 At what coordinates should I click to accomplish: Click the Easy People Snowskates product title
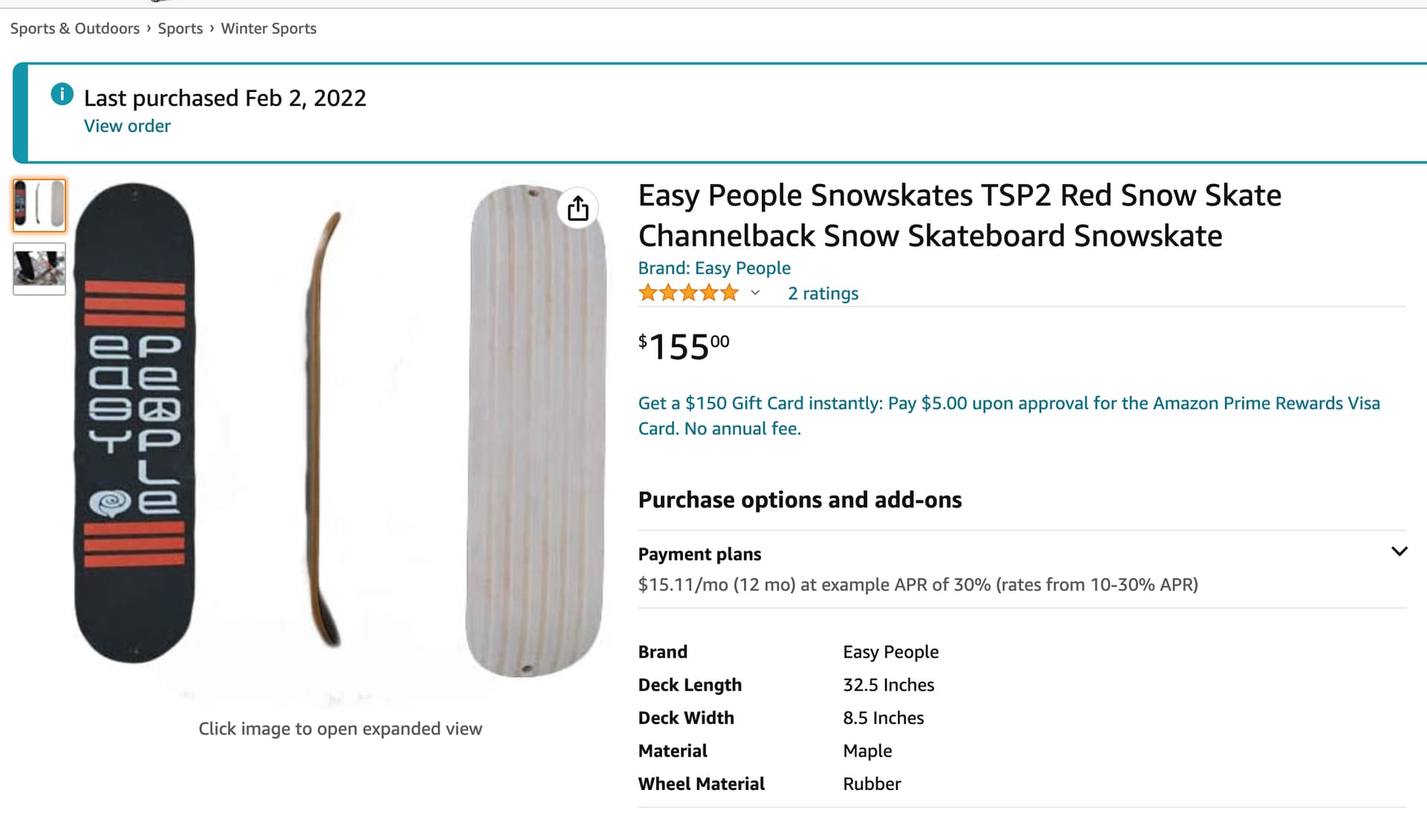pyautogui.click(x=959, y=215)
